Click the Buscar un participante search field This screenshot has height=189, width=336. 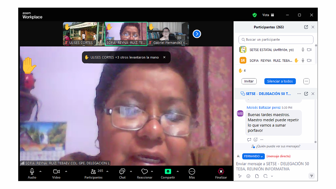[x=276, y=40]
